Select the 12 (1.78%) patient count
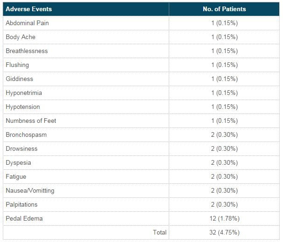This screenshot has width=283, height=242. pos(224,219)
